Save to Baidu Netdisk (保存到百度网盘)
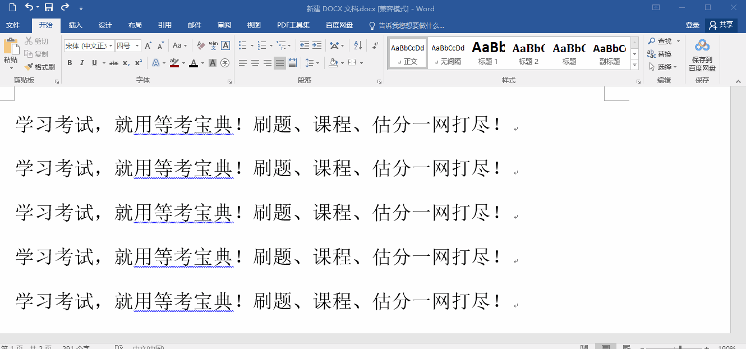The height and width of the screenshot is (349, 746). coord(702,55)
